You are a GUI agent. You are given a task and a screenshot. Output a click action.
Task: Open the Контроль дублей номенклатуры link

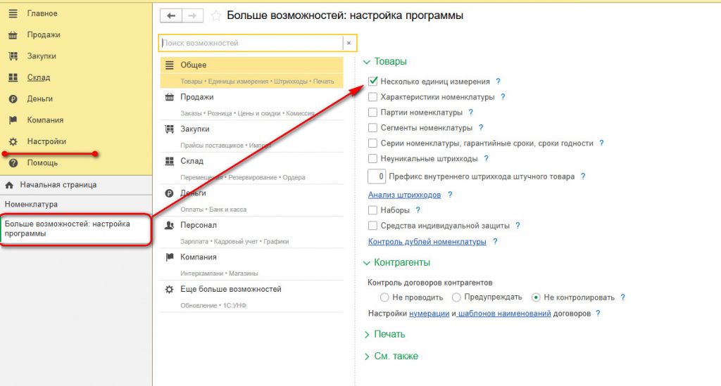(x=427, y=242)
